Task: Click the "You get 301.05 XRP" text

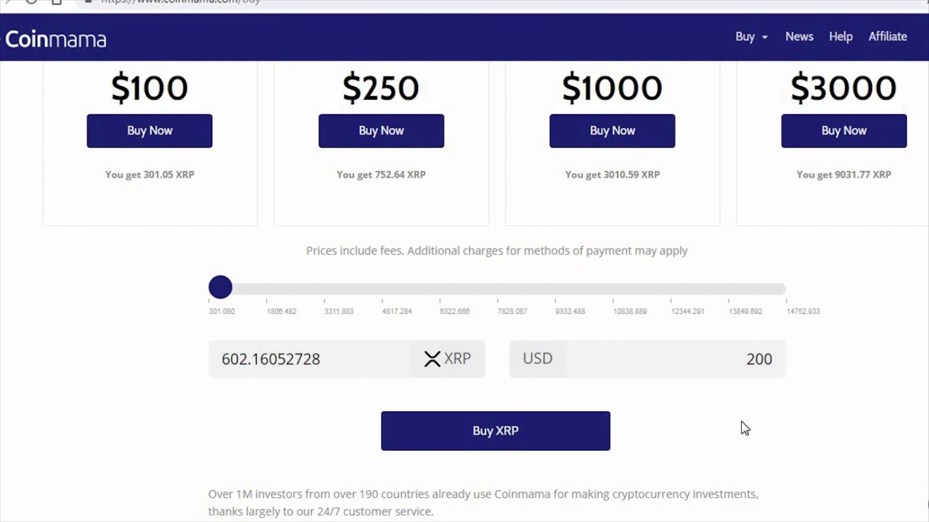Action: tap(150, 175)
